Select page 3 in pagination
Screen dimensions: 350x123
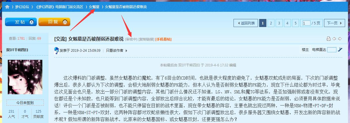[x=279, y=23]
